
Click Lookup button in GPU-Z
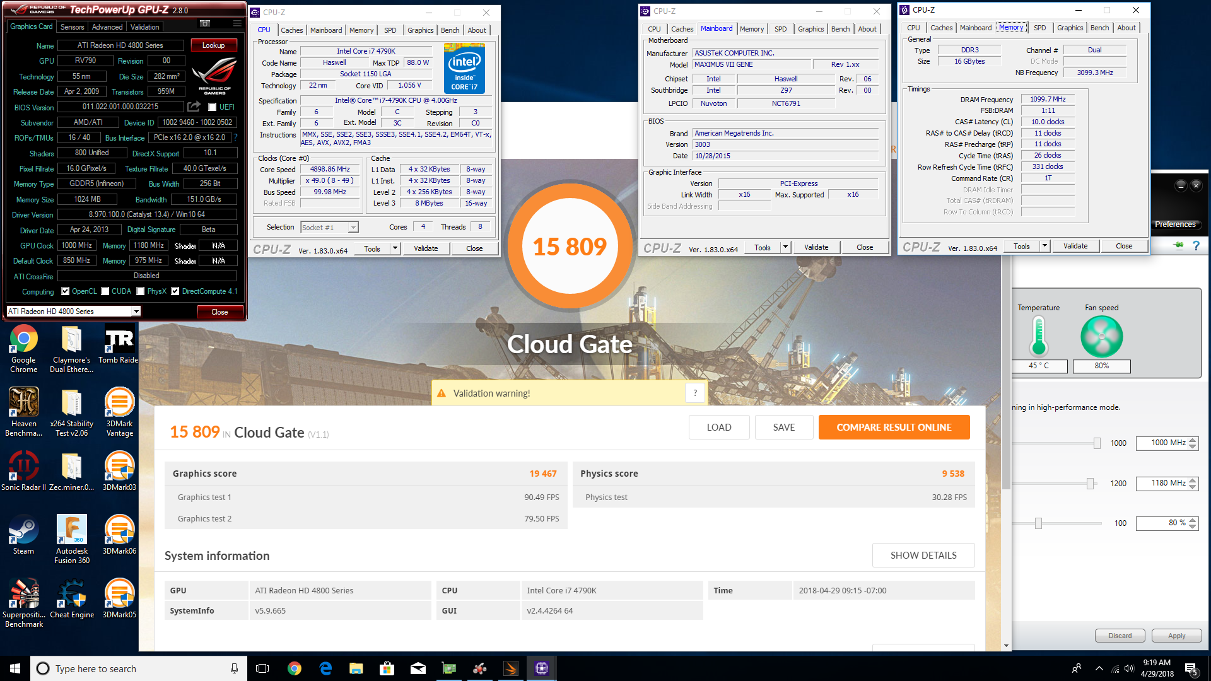tap(213, 45)
